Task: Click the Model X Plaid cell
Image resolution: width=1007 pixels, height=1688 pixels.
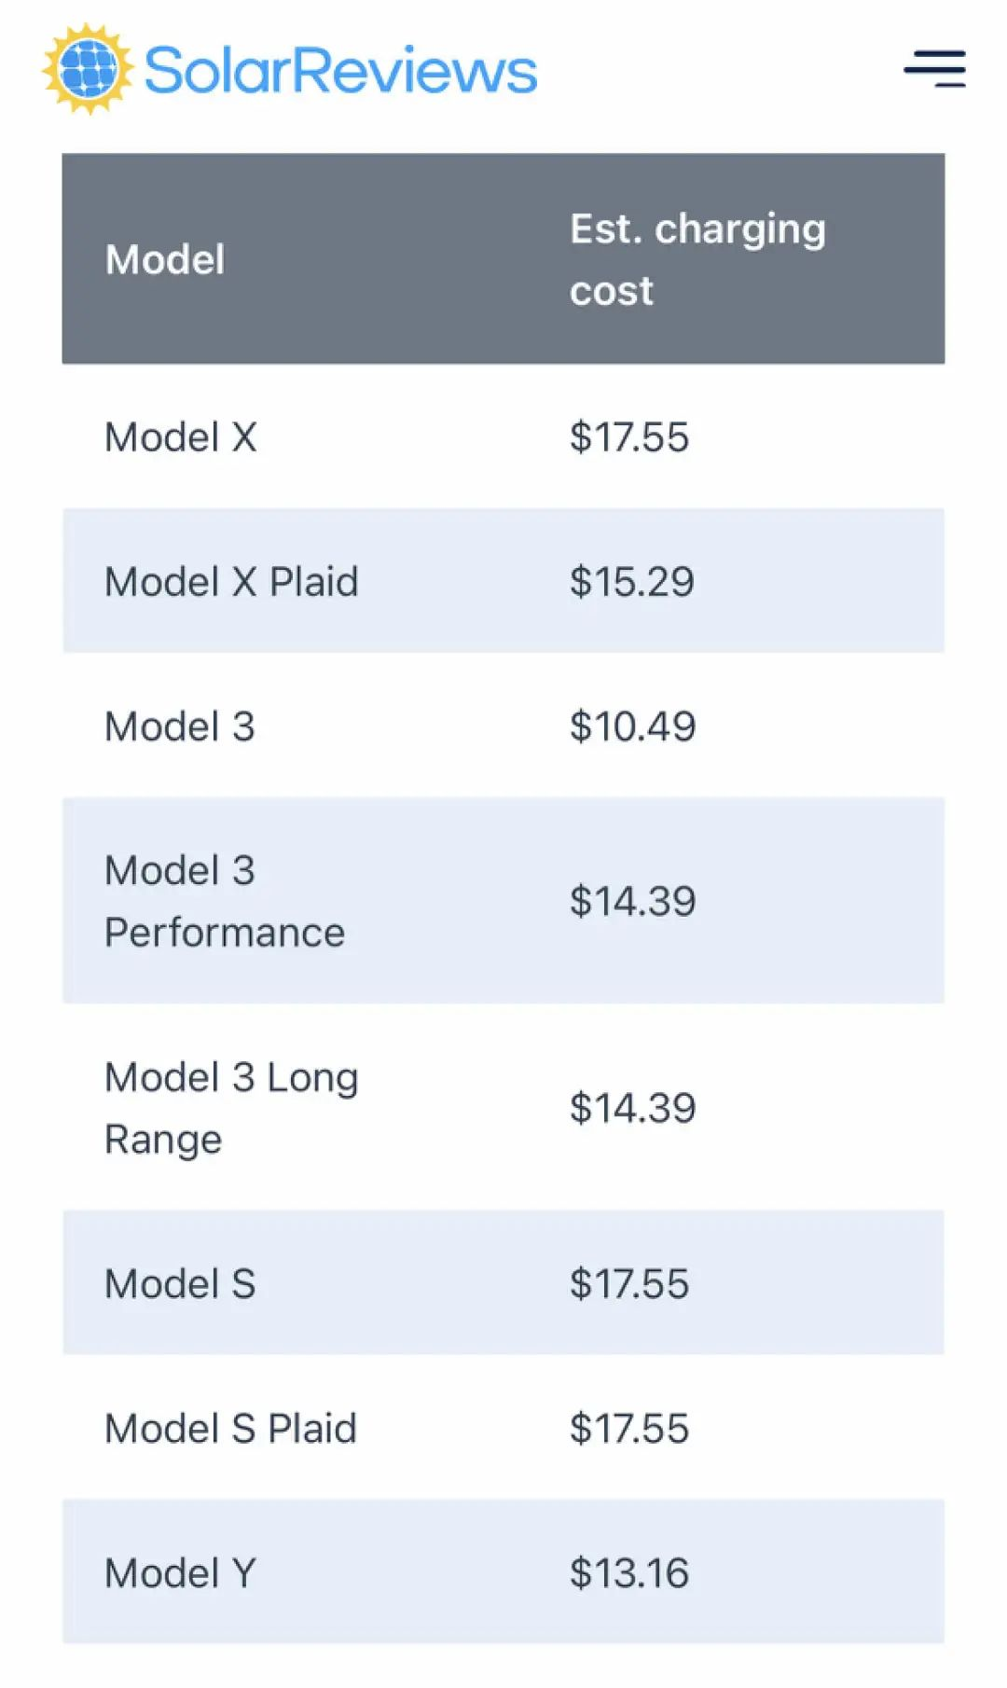Action: [231, 582]
